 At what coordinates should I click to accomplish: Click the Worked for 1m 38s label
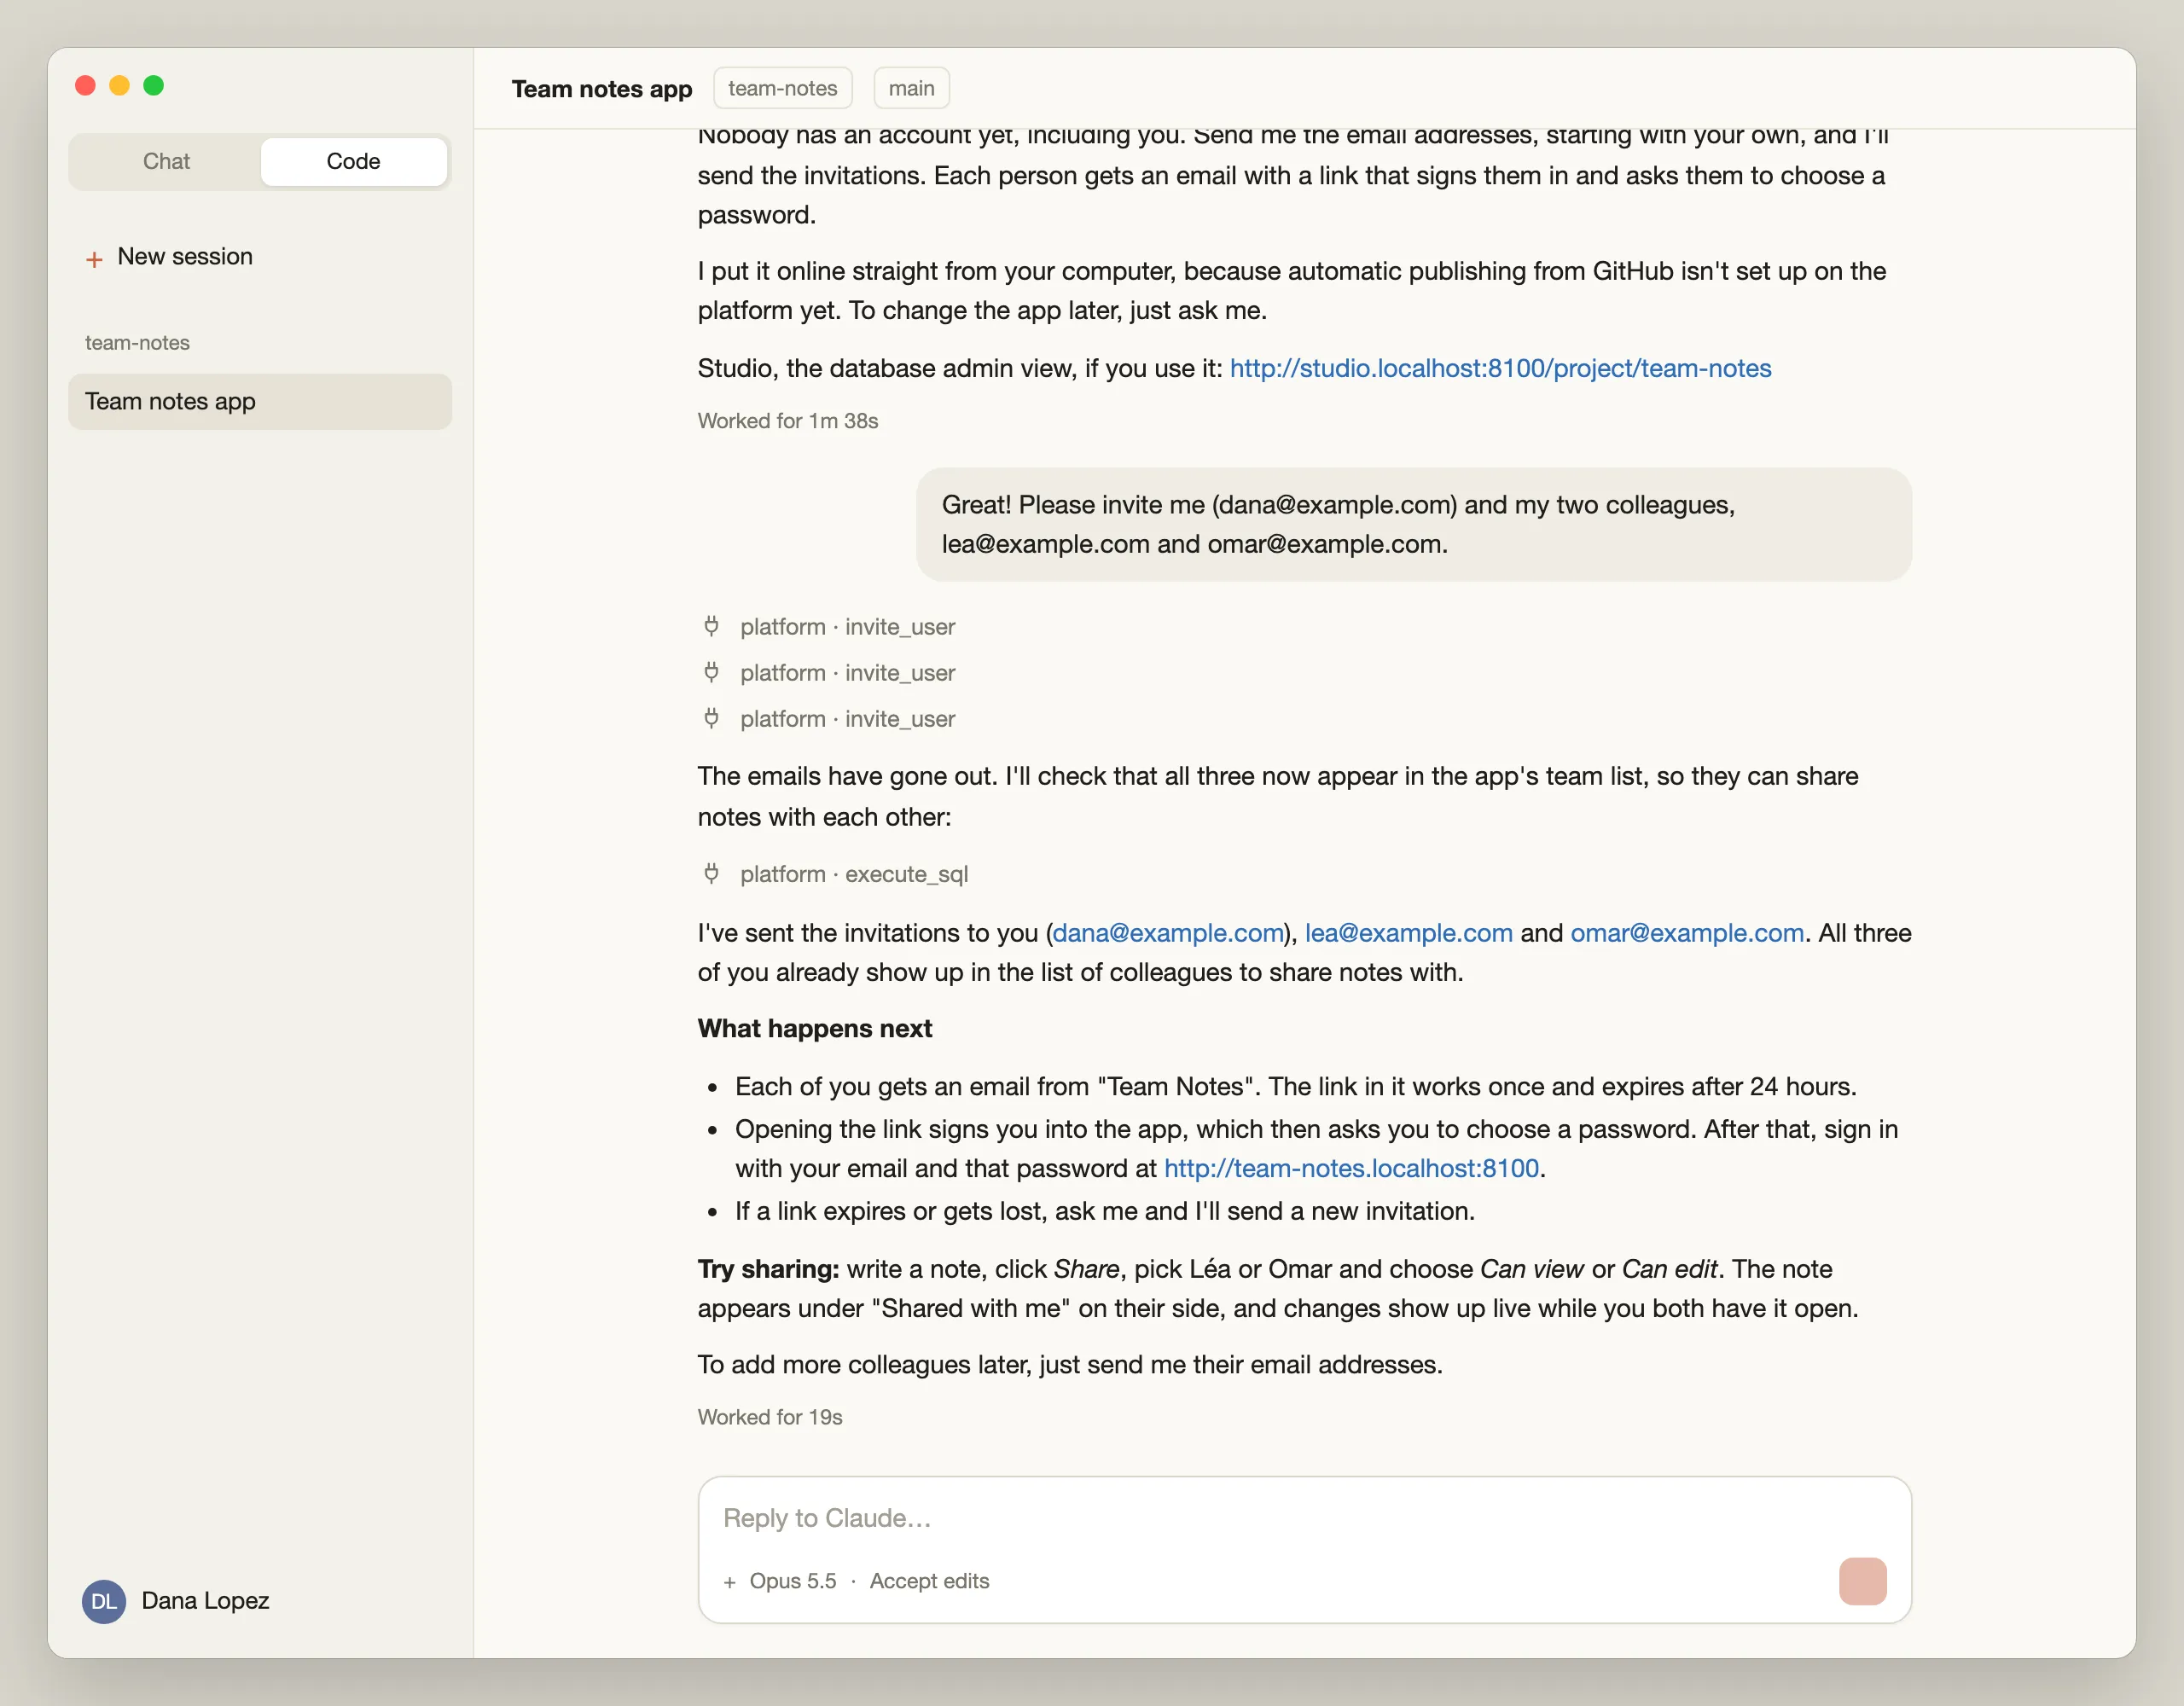point(788,421)
